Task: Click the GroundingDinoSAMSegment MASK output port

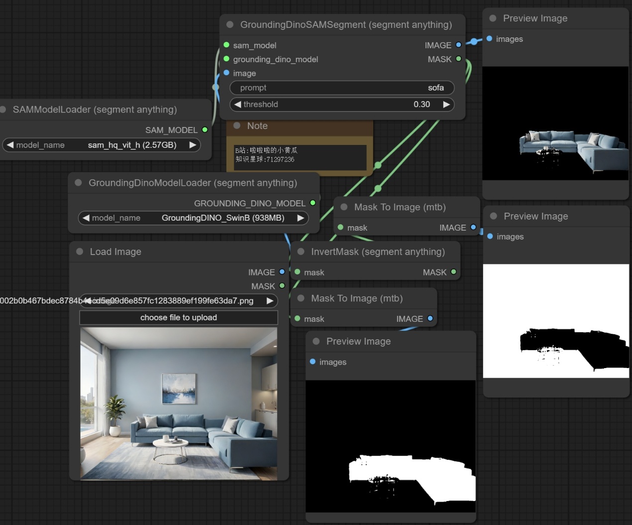Action: pyautogui.click(x=458, y=59)
